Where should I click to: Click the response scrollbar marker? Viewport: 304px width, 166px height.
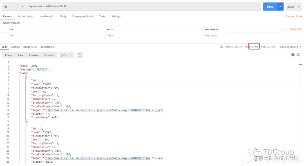coord(301,64)
